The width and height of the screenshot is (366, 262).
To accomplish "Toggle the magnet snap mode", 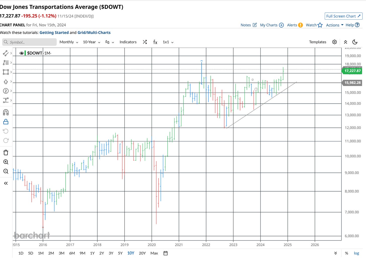I will tap(6, 112).
